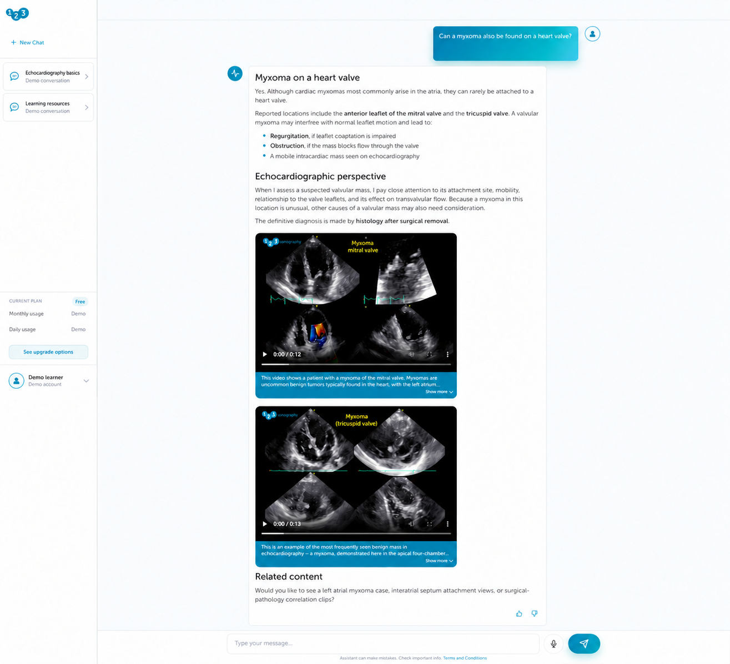This screenshot has width=730, height=664.
Task: Click the Myxoma on a heart valve heading
Action: [307, 78]
